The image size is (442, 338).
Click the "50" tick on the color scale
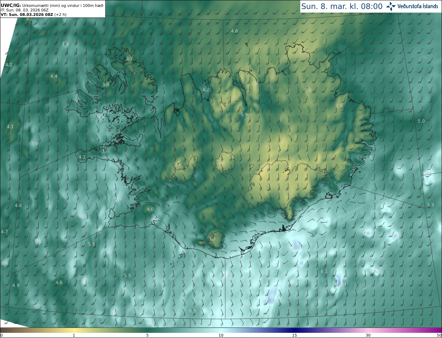[439, 335]
